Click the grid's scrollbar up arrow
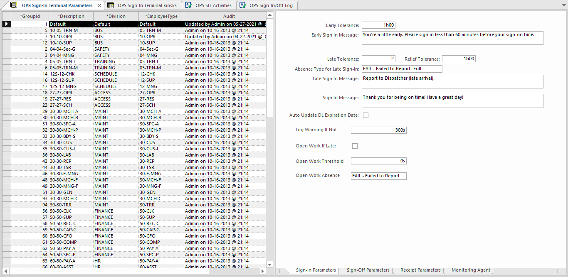This screenshot has height=277, width=568. pos(269,15)
